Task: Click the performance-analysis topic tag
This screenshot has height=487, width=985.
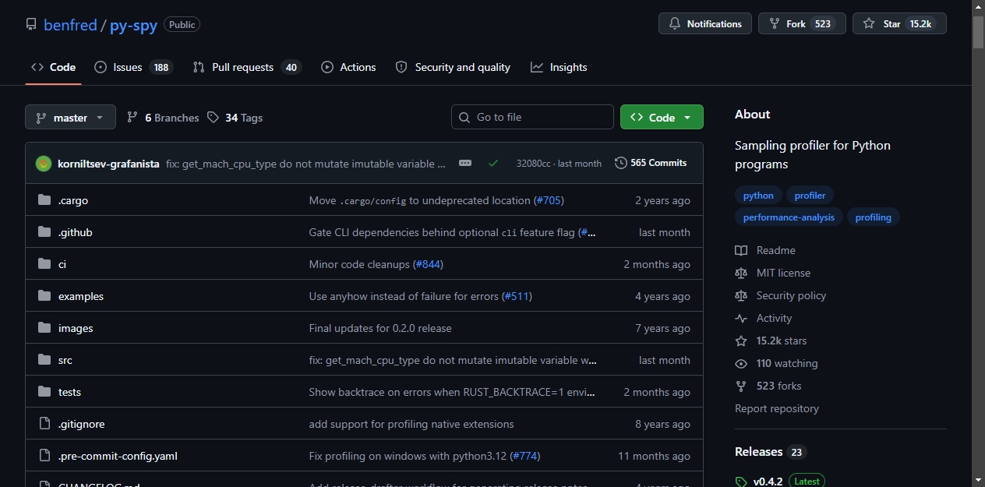Action: (x=789, y=217)
